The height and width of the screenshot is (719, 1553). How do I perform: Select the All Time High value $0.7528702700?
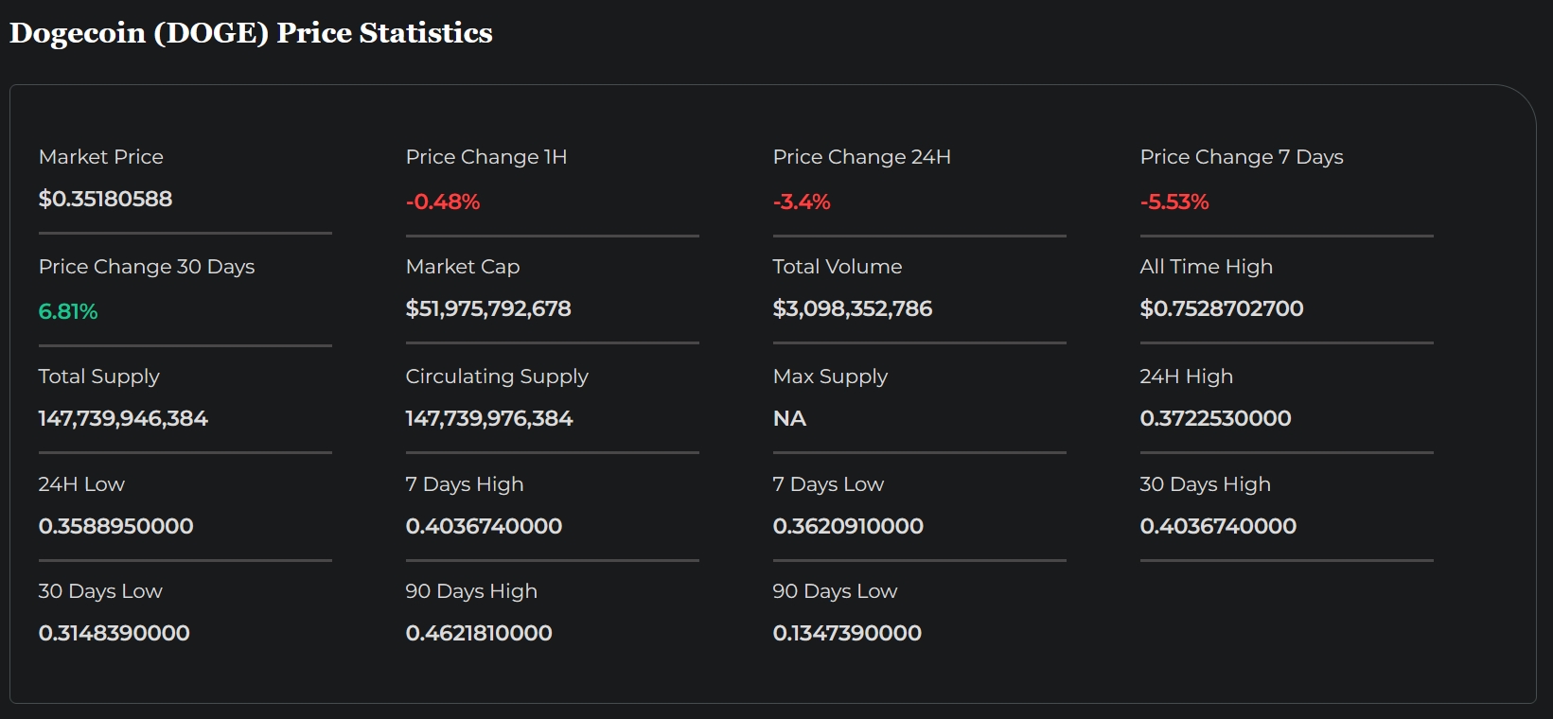pos(1222,308)
